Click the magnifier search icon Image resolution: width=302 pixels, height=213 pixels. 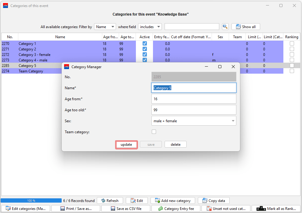225,27
